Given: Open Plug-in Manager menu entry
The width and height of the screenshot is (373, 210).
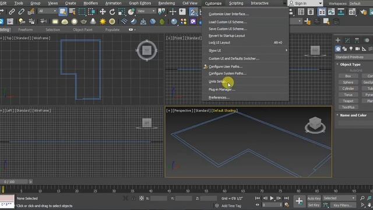Looking at the screenshot, I should pos(246,89).
